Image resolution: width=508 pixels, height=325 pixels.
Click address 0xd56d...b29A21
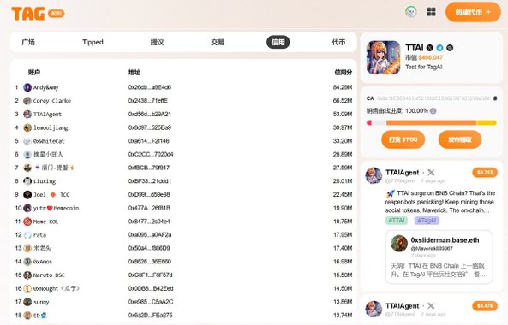pos(150,114)
